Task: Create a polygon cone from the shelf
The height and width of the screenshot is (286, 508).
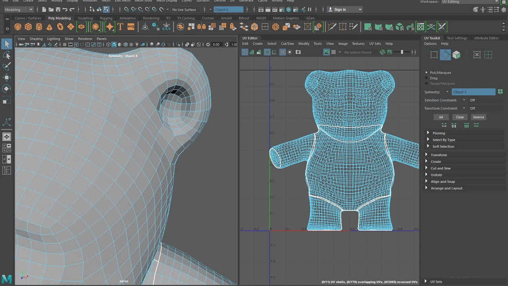Action: pyautogui.click(x=49, y=27)
